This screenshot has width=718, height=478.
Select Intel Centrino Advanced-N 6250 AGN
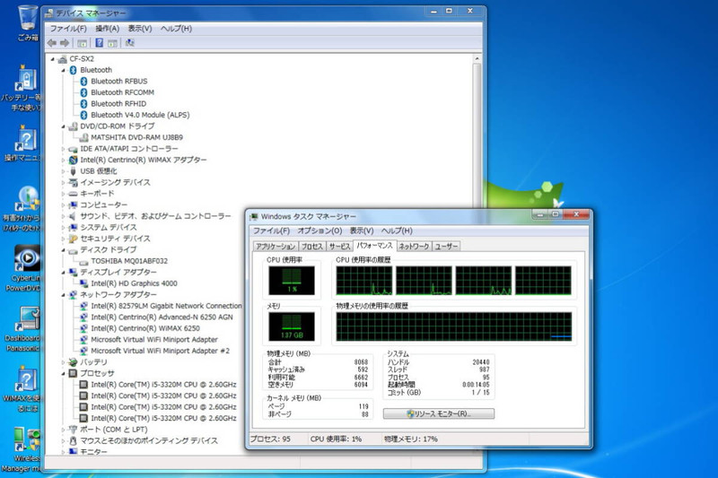point(162,317)
